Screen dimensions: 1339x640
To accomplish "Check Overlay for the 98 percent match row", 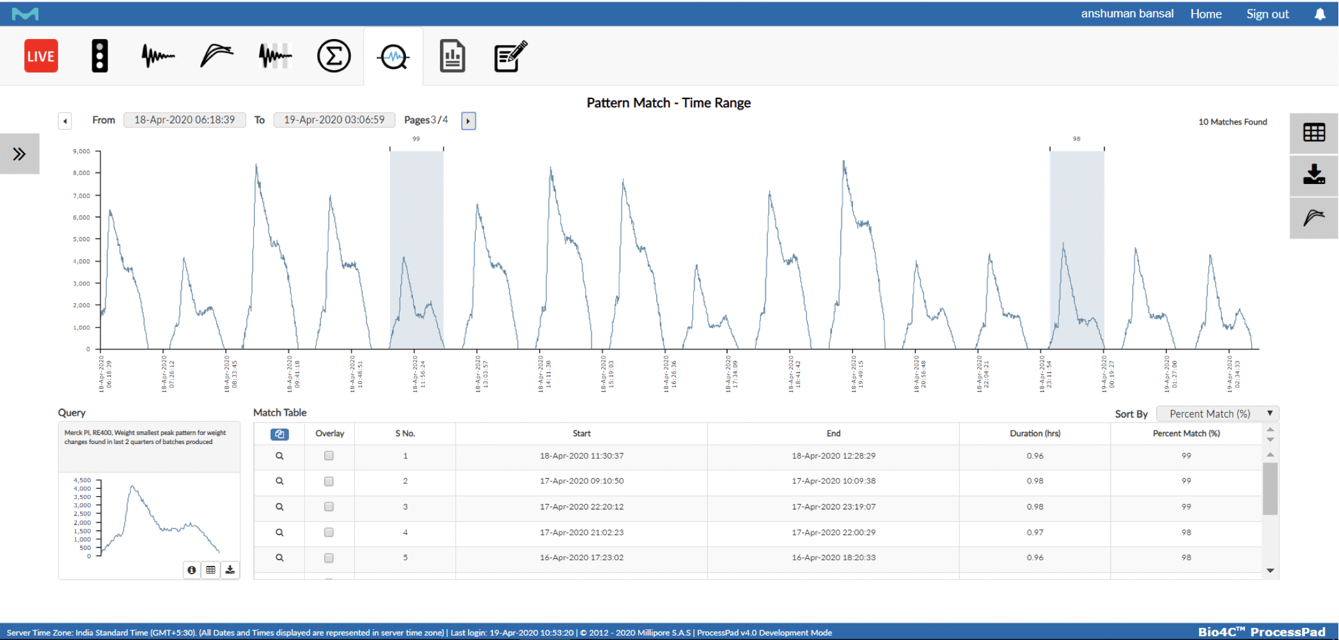I will (x=329, y=532).
